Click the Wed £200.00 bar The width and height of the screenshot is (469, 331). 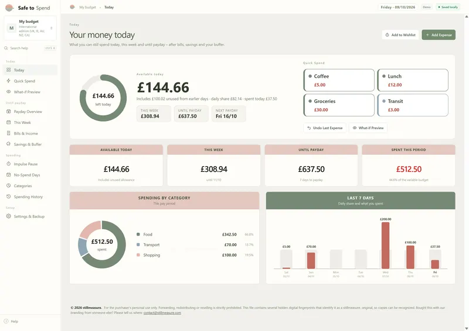tap(386, 246)
